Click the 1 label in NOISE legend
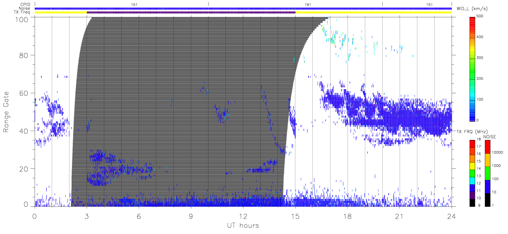 coord(493,205)
